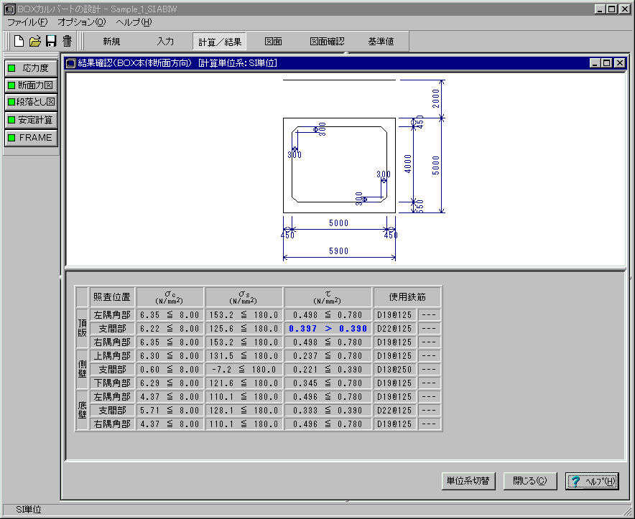Click the highlighted 0.397 > 0.390 cell
The image size is (635, 519).
pos(328,328)
